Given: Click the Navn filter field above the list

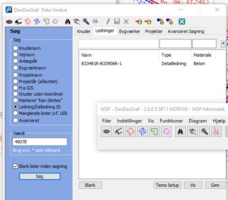Looking at the screenshot, I should (119, 44).
